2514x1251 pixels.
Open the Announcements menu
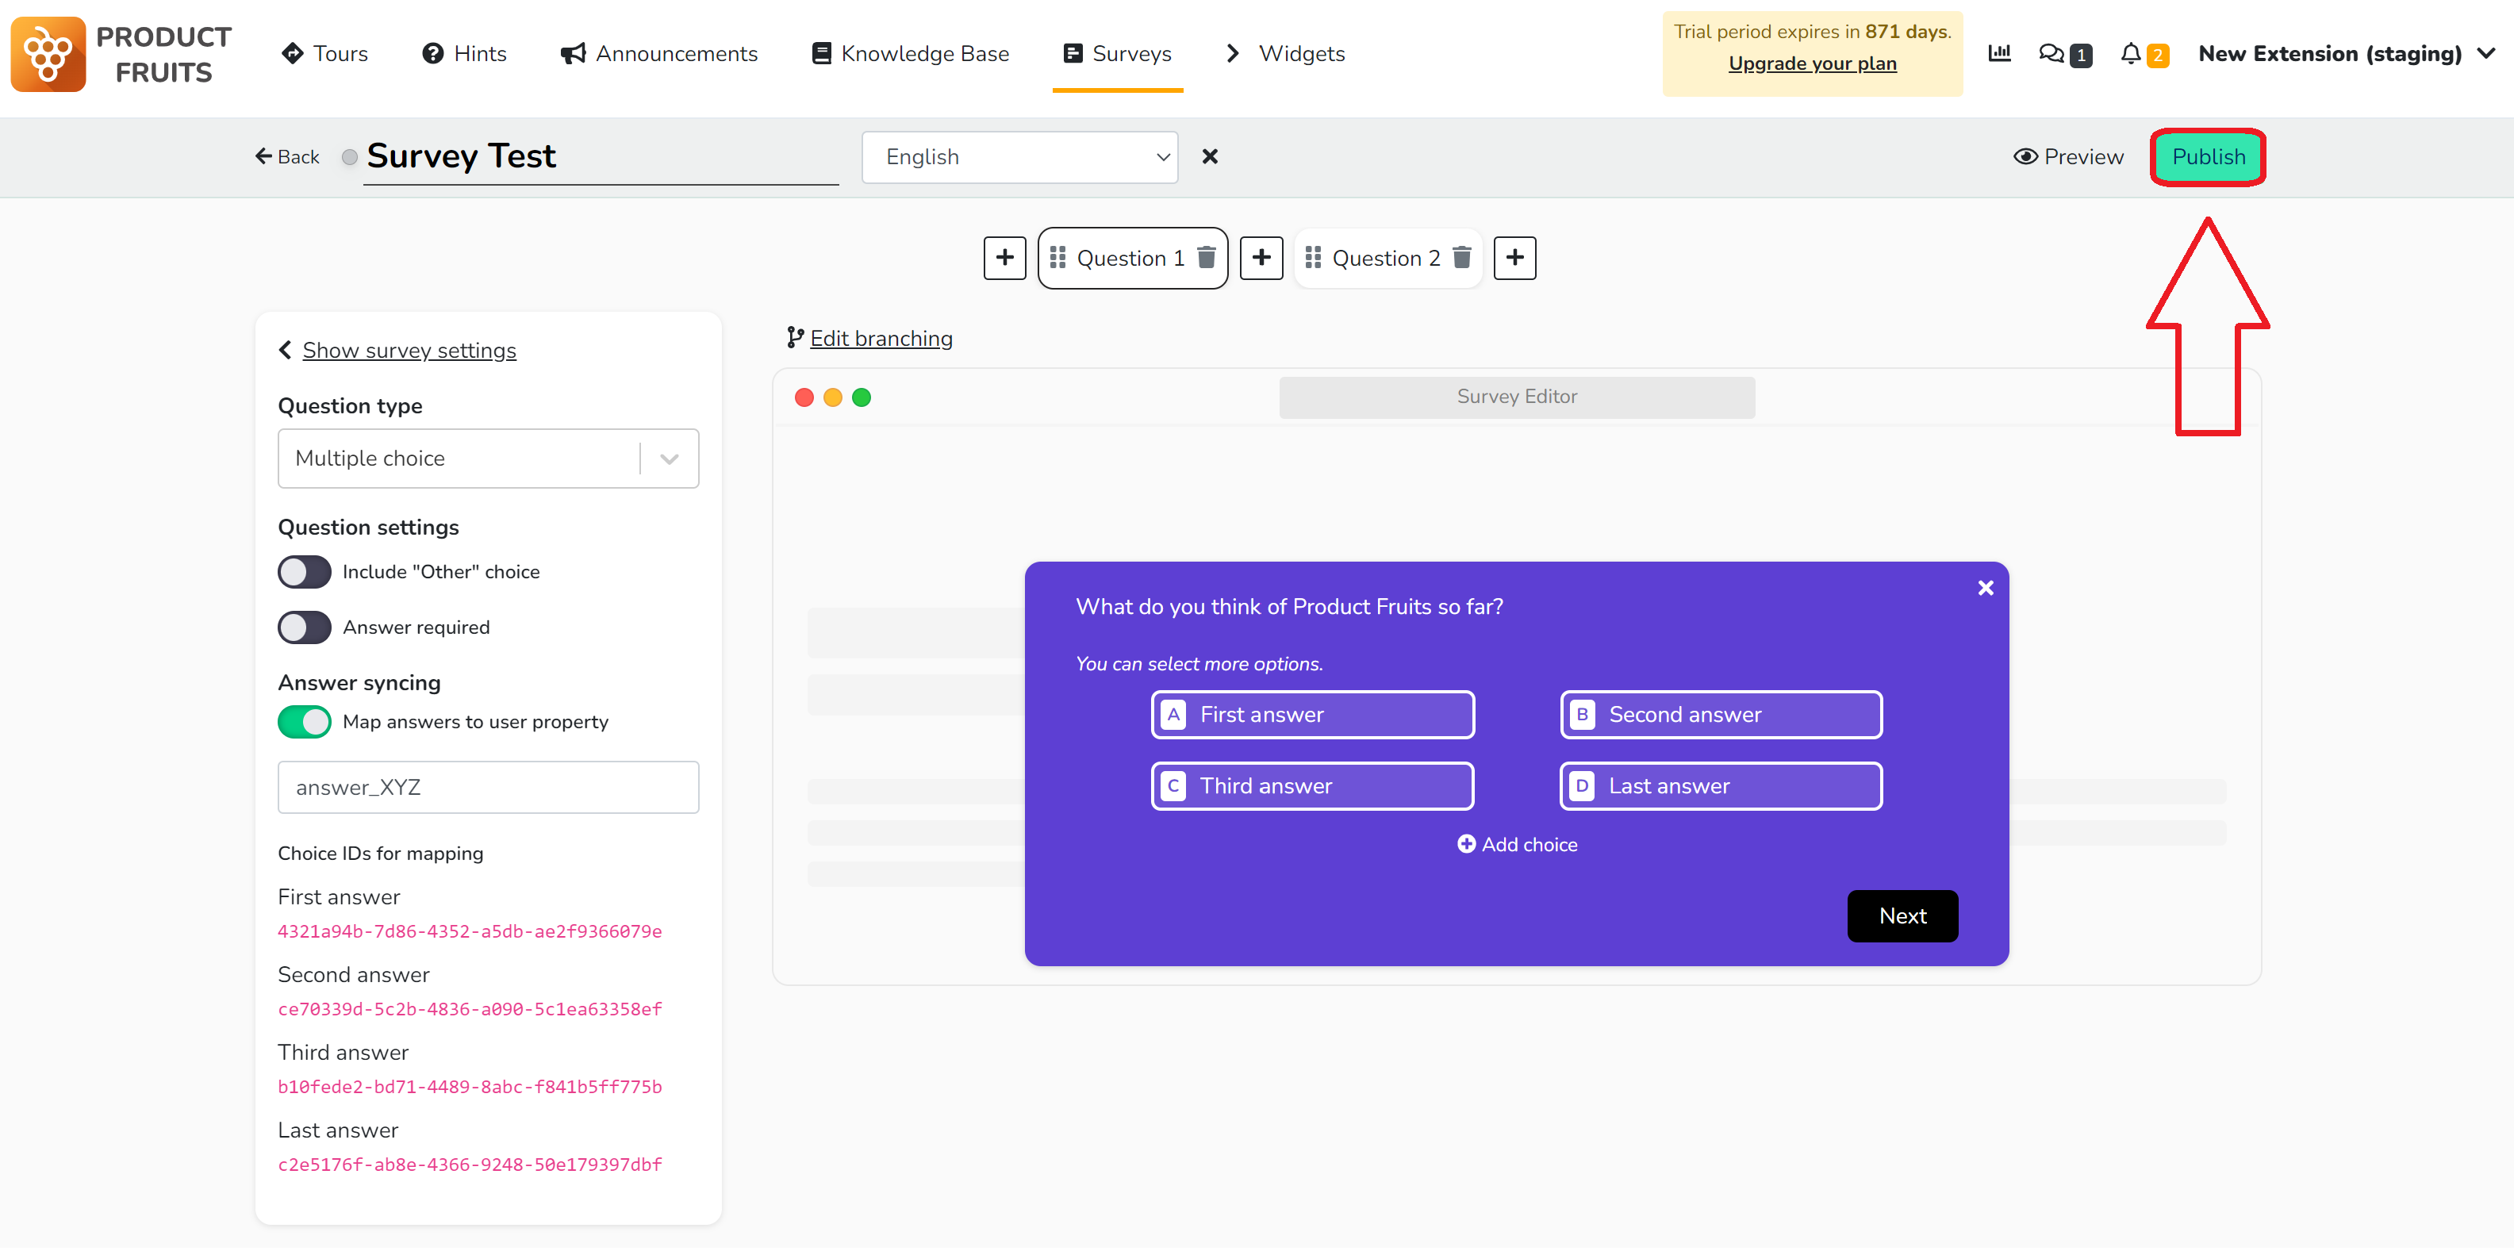pyautogui.click(x=658, y=54)
